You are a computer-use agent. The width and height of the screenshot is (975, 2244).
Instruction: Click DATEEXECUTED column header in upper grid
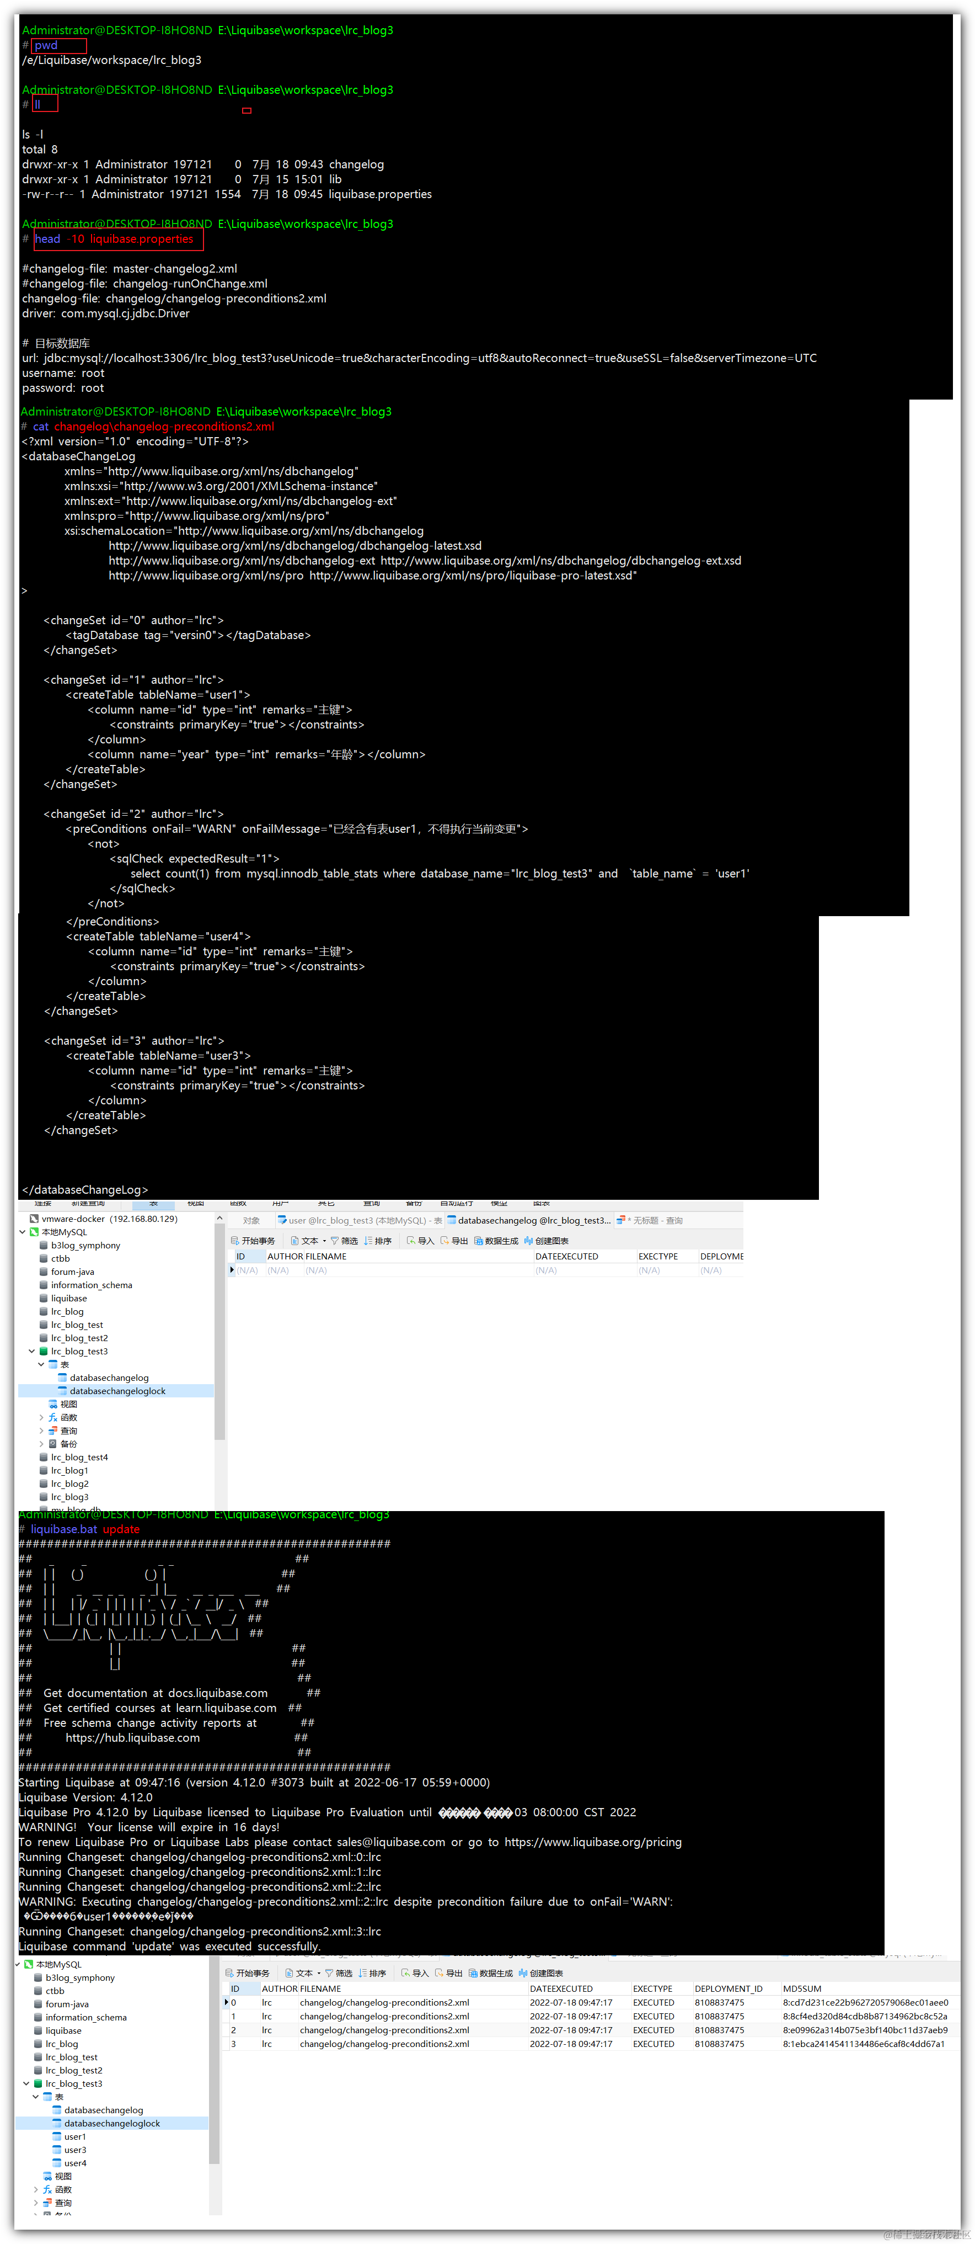pyautogui.click(x=585, y=1256)
